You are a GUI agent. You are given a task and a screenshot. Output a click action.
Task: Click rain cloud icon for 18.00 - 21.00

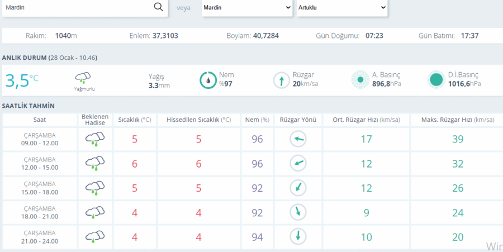click(x=95, y=212)
